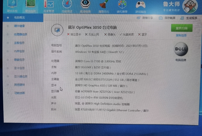Click the Core i3-7100 processor text
Viewport: 202px width, 136px height.
tap(98, 61)
